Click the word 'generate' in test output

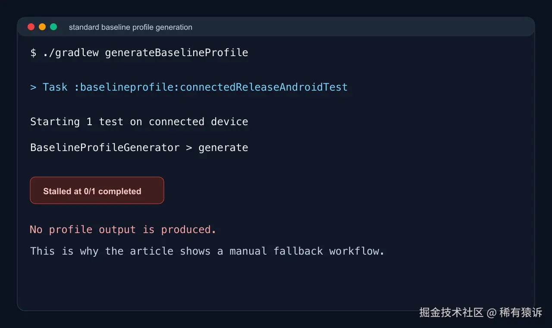tap(223, 148)
